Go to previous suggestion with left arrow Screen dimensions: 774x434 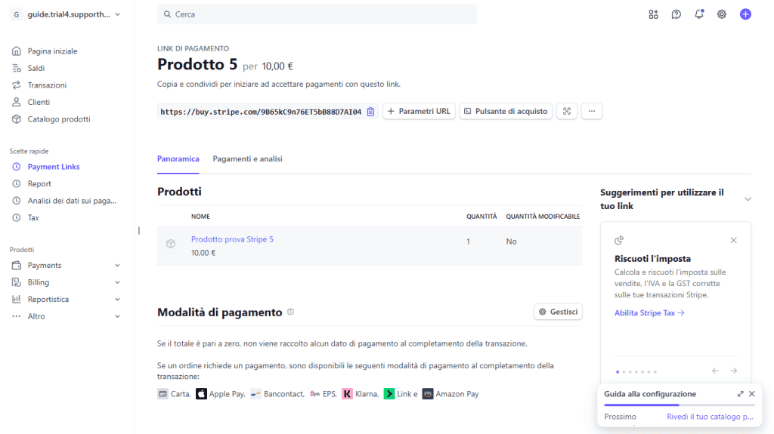pyautogui.click(x=715, y=371)
